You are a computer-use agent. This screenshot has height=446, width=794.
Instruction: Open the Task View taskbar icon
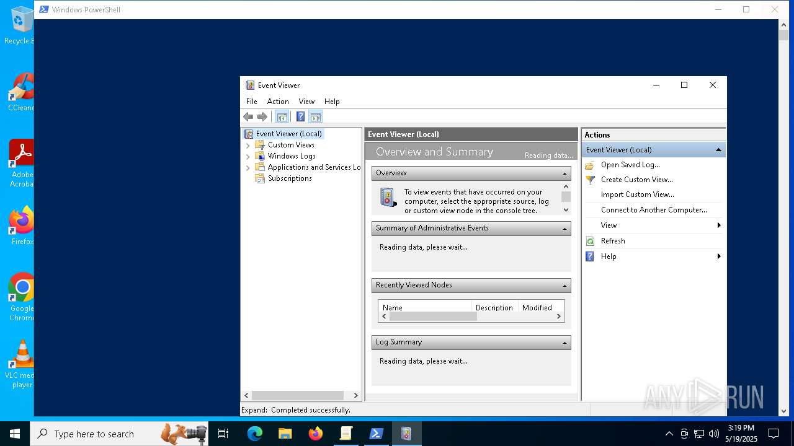tap(224, 434)
